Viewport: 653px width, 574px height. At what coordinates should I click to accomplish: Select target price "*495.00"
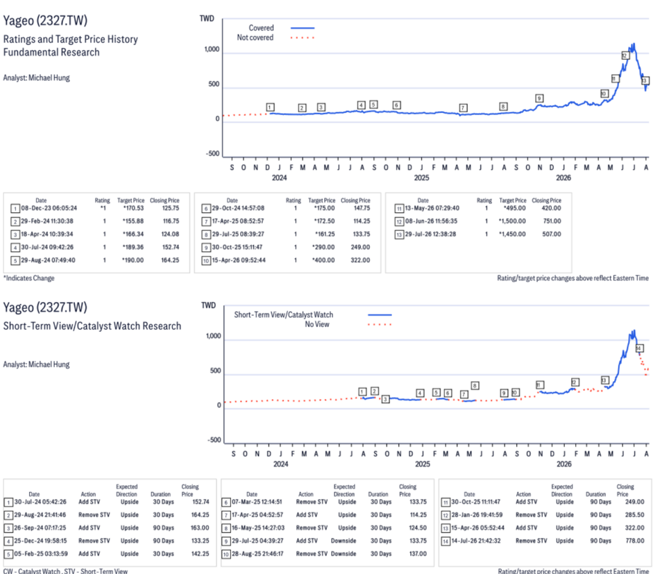pos(514,208)
